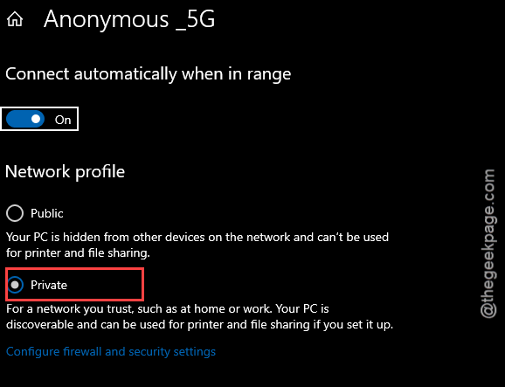Disable Connect automatically when in range switch

click(25, 119)
